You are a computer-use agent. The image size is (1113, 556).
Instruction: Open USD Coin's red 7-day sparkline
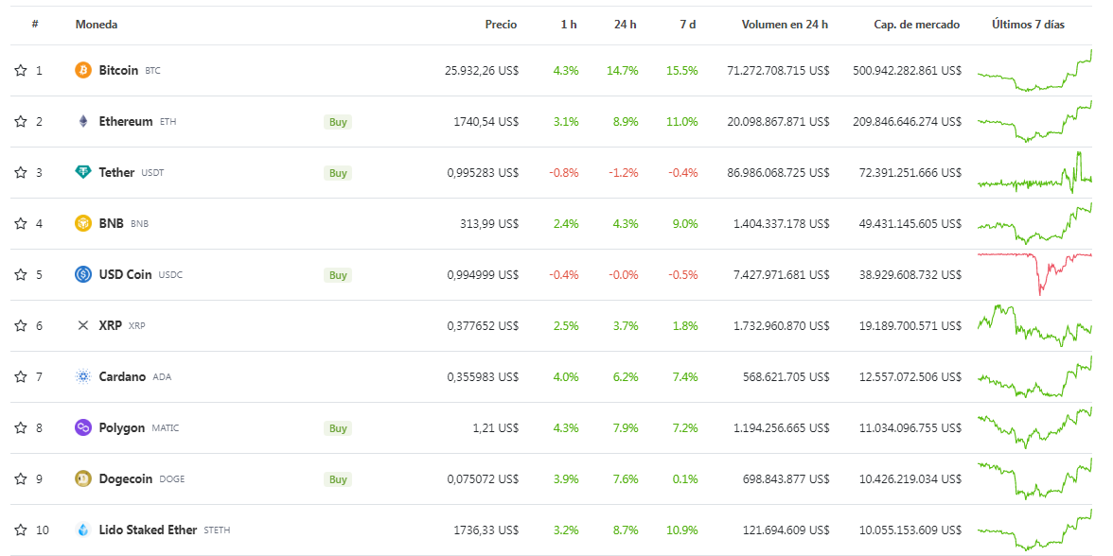point(1034,274)
